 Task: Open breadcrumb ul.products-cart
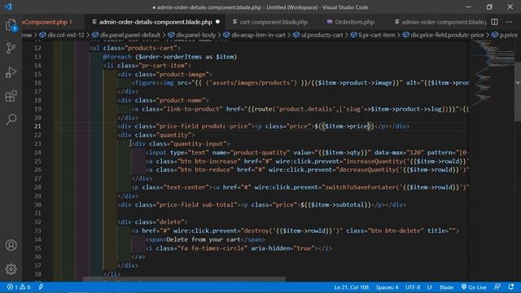(322, 35)
